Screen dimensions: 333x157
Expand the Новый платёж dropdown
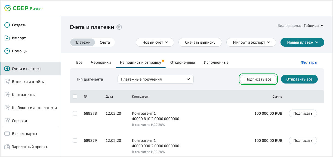pyautogui.click(x=302, y=42)
